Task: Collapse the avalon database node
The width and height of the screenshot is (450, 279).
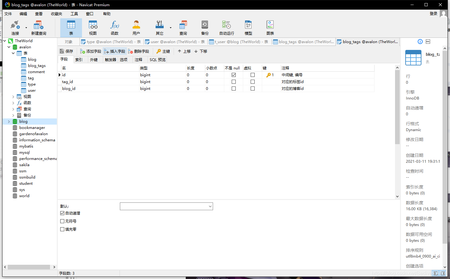Action: (x=9, y=47)
